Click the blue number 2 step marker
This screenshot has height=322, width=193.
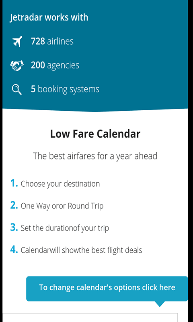click(x=14, y=205)
